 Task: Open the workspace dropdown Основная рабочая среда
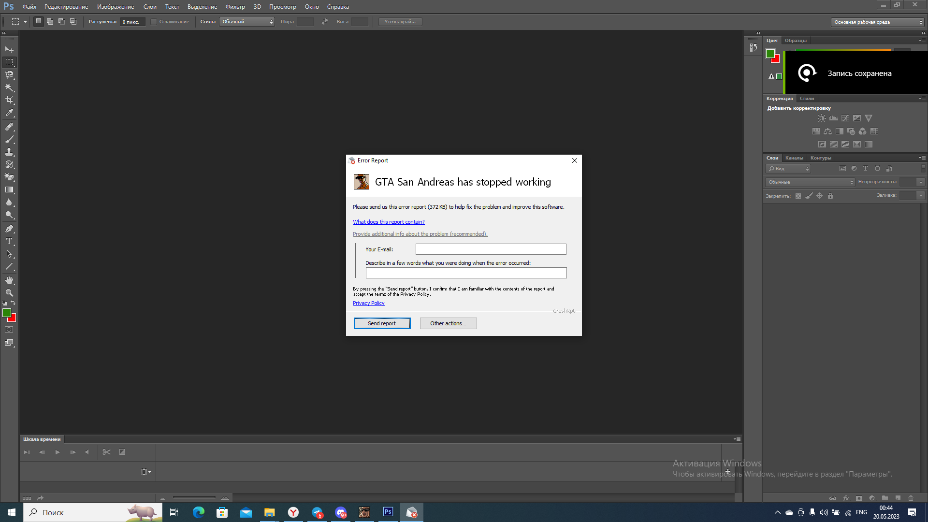coord(877,22)
